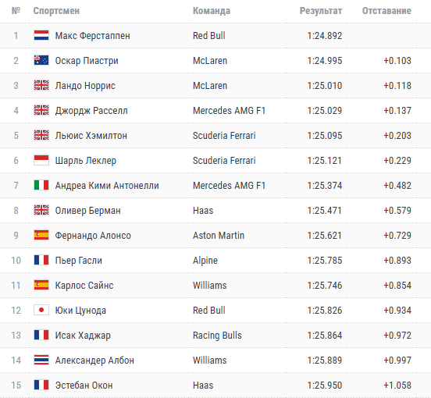Viewport: 431px width, 398px height.
Task: Click the Spanish flag beside Фернандо Алонсо
Action: tap(41, 236)
